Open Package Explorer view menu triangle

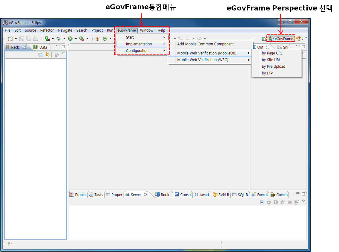pyautogui.click(x=63, y=54)
